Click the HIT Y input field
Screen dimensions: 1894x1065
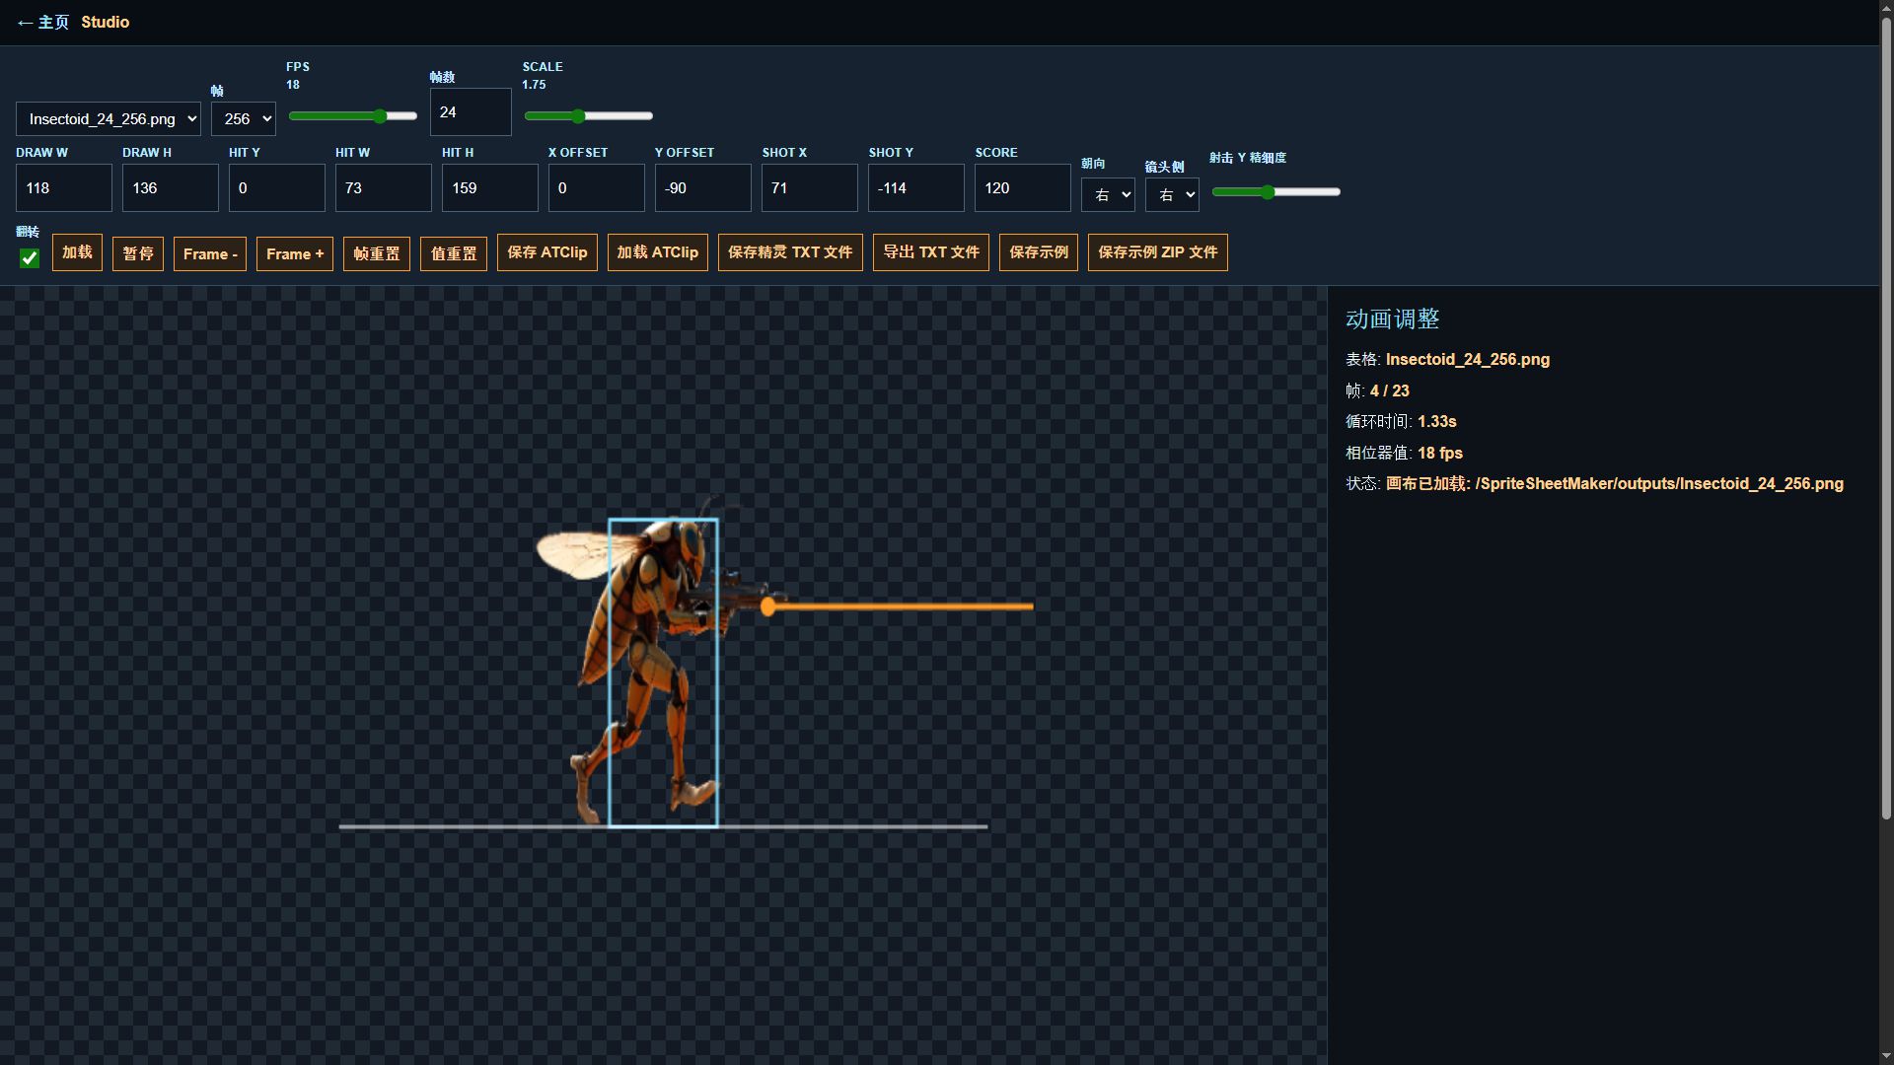coord(277,188)
